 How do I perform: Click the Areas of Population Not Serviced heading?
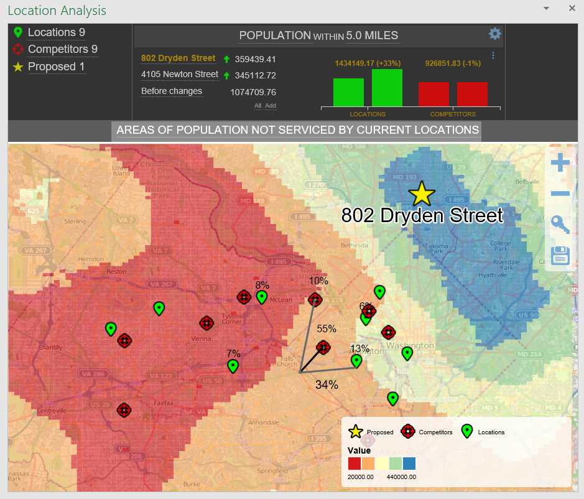(x=297, y=130)
